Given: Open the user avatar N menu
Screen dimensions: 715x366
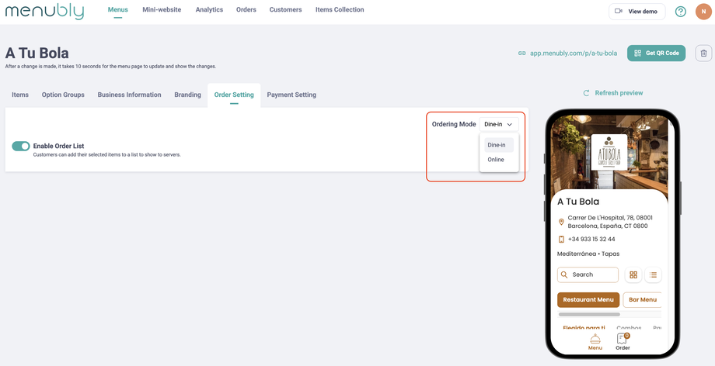Looking at the screenshot, I should pyautogui.click(x=703, y=11).
